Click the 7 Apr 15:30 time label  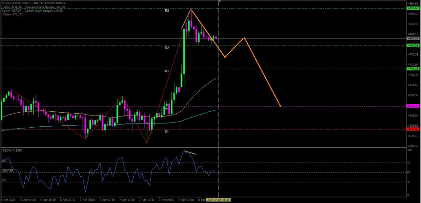pyautogui.click(x=146, y=200)
